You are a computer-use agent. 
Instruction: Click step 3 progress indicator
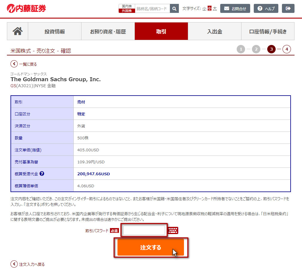pyautogui.click(x=271, y=49)
